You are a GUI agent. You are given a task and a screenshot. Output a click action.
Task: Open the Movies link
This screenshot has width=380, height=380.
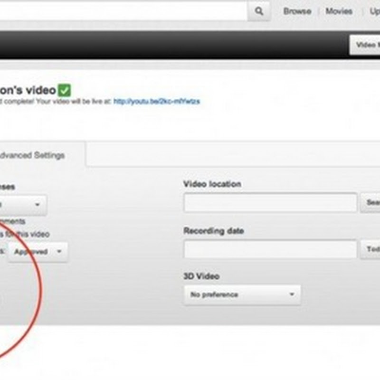click(339, 11)
